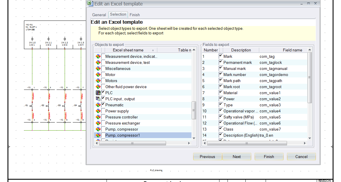Check the Miscellaneous object checkbox

(103, 68)
